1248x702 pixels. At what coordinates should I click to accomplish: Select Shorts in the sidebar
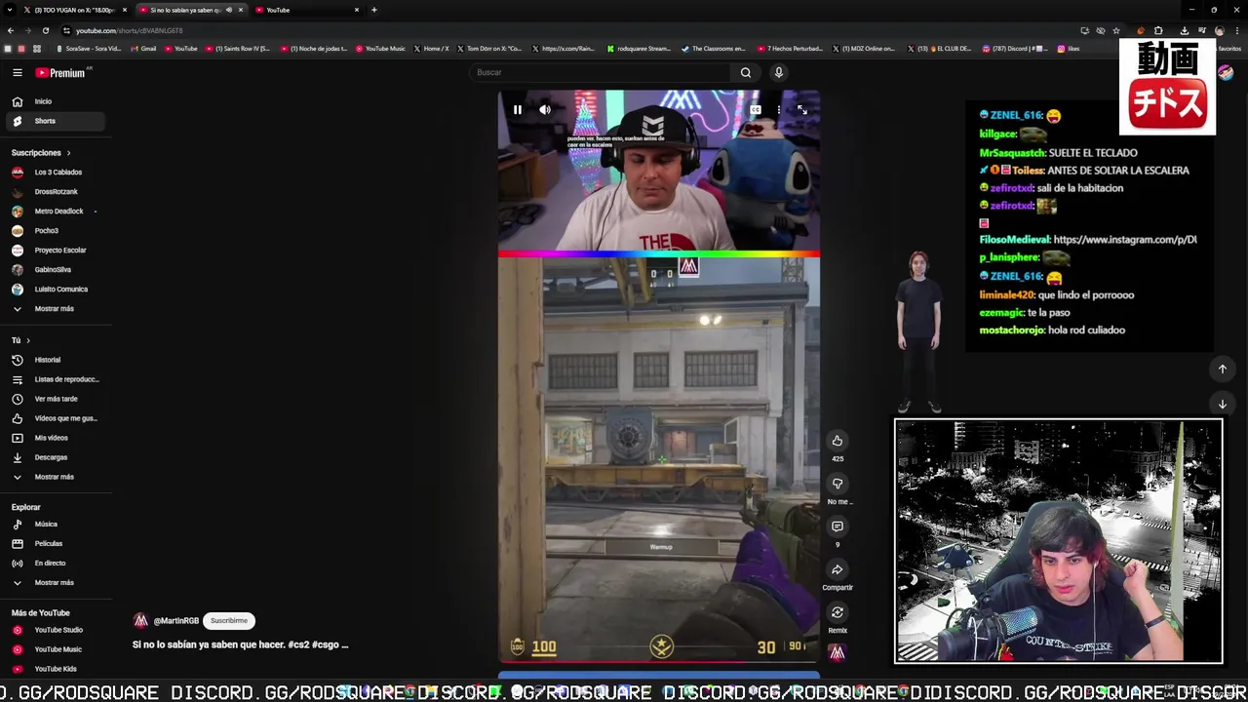point(55,121)
